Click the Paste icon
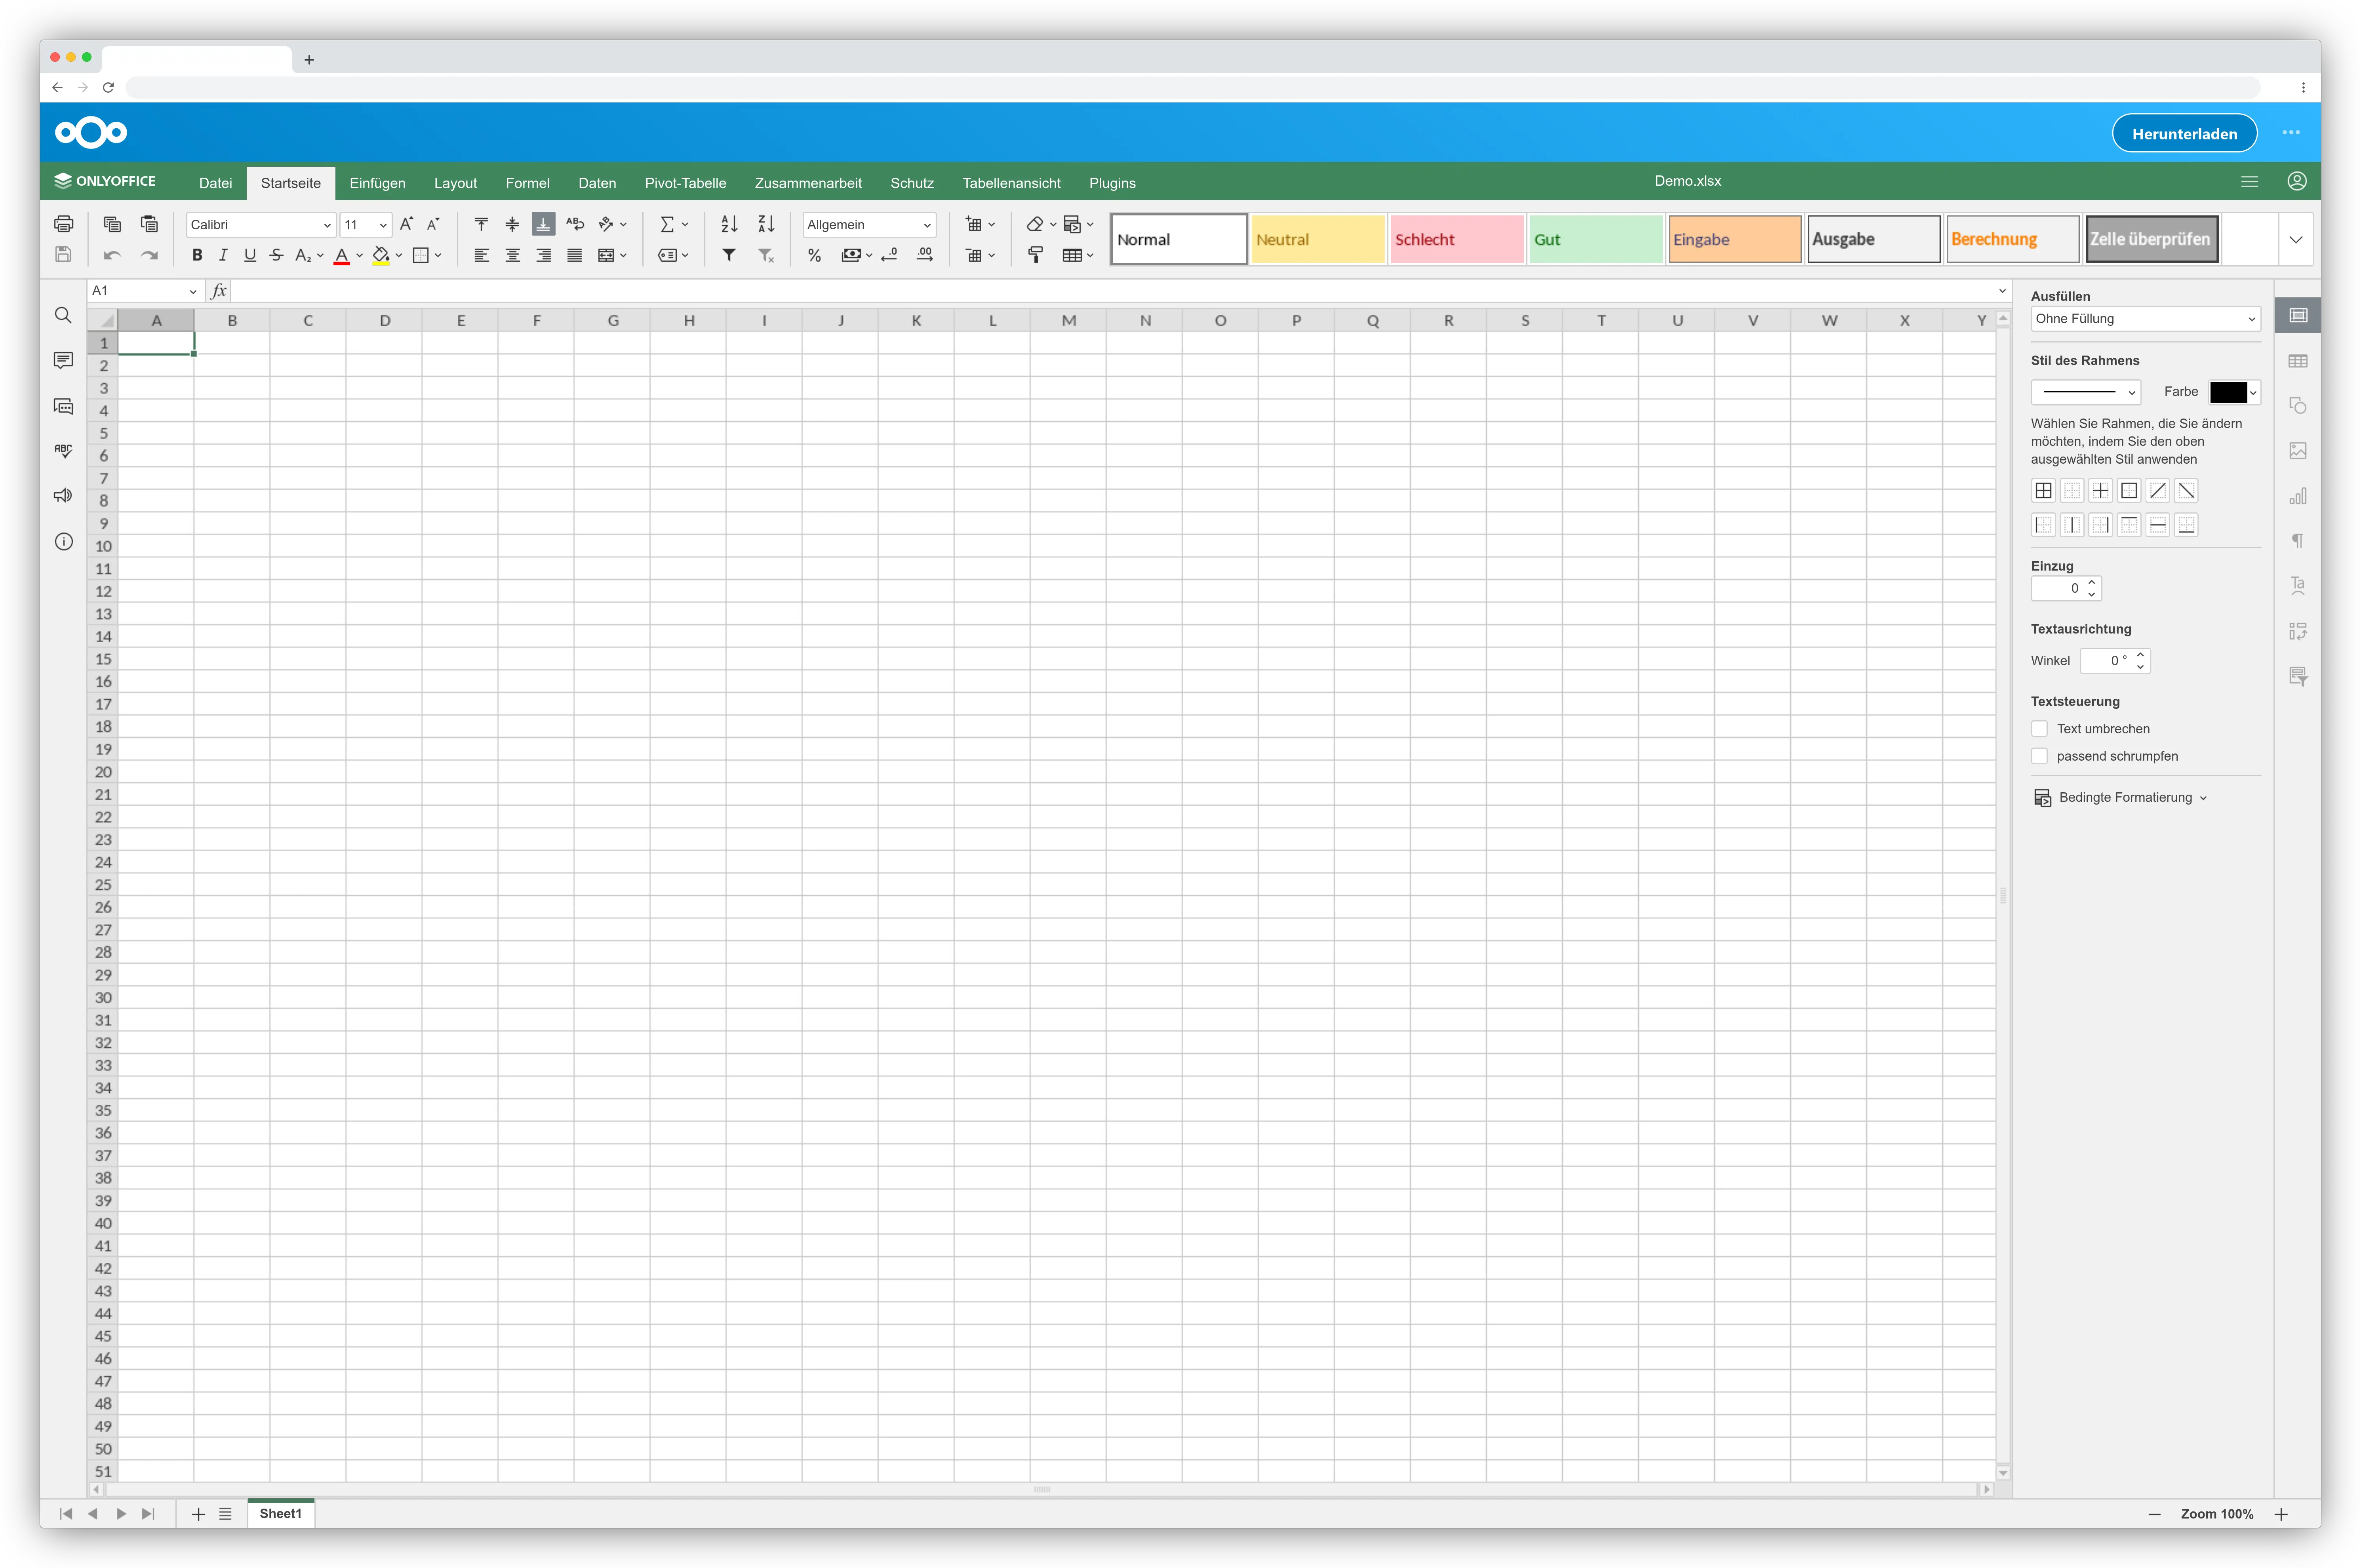Screen dimensions: 2361x1568 point(149,224)
